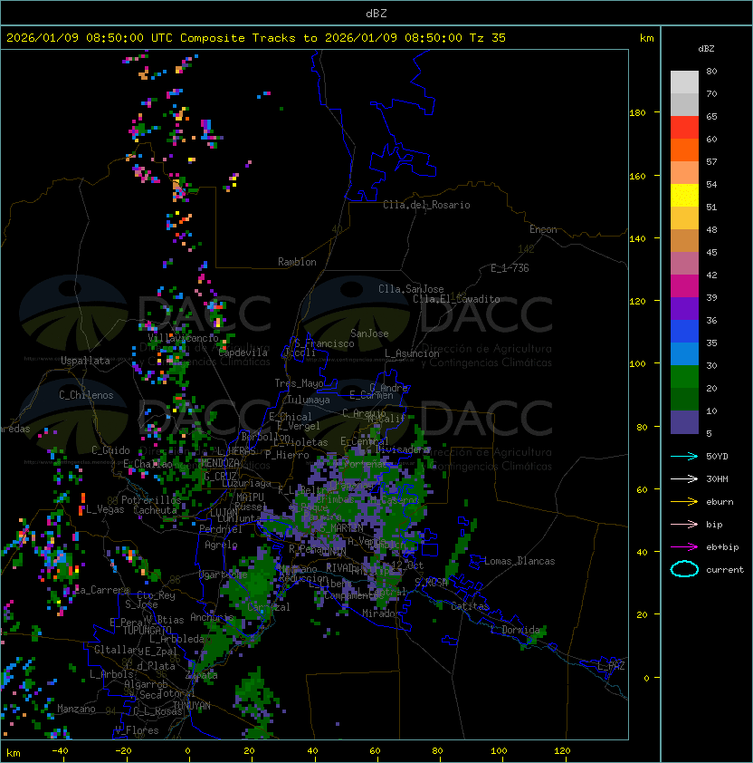Select the dark orange 57–60 dBZ swatch
Screen dimensions: 753x763
[684, 150]
